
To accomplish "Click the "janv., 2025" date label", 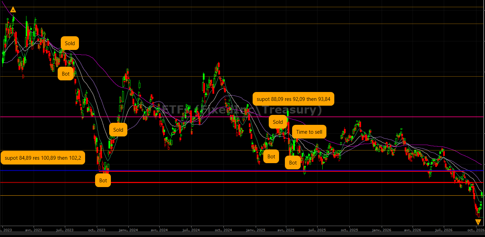I will pos(256,230).
